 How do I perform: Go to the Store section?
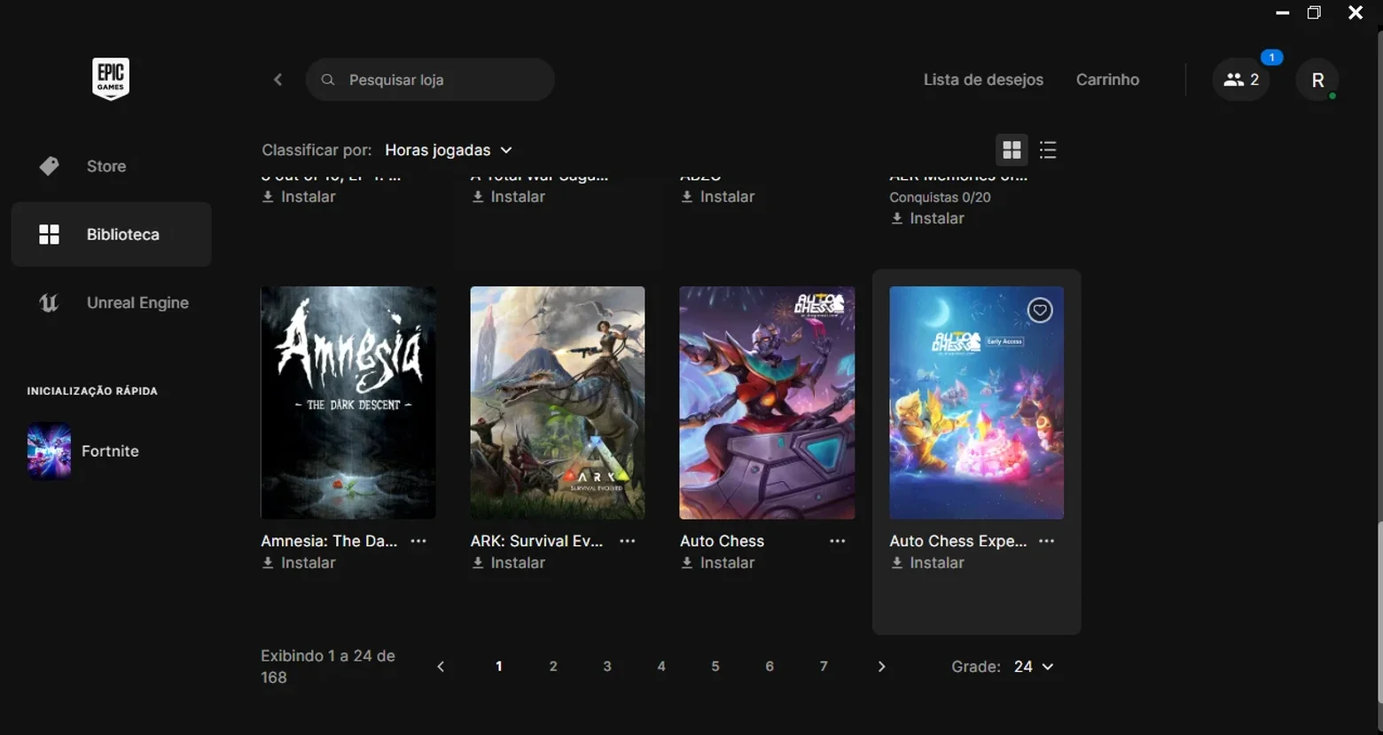(112, 167)
